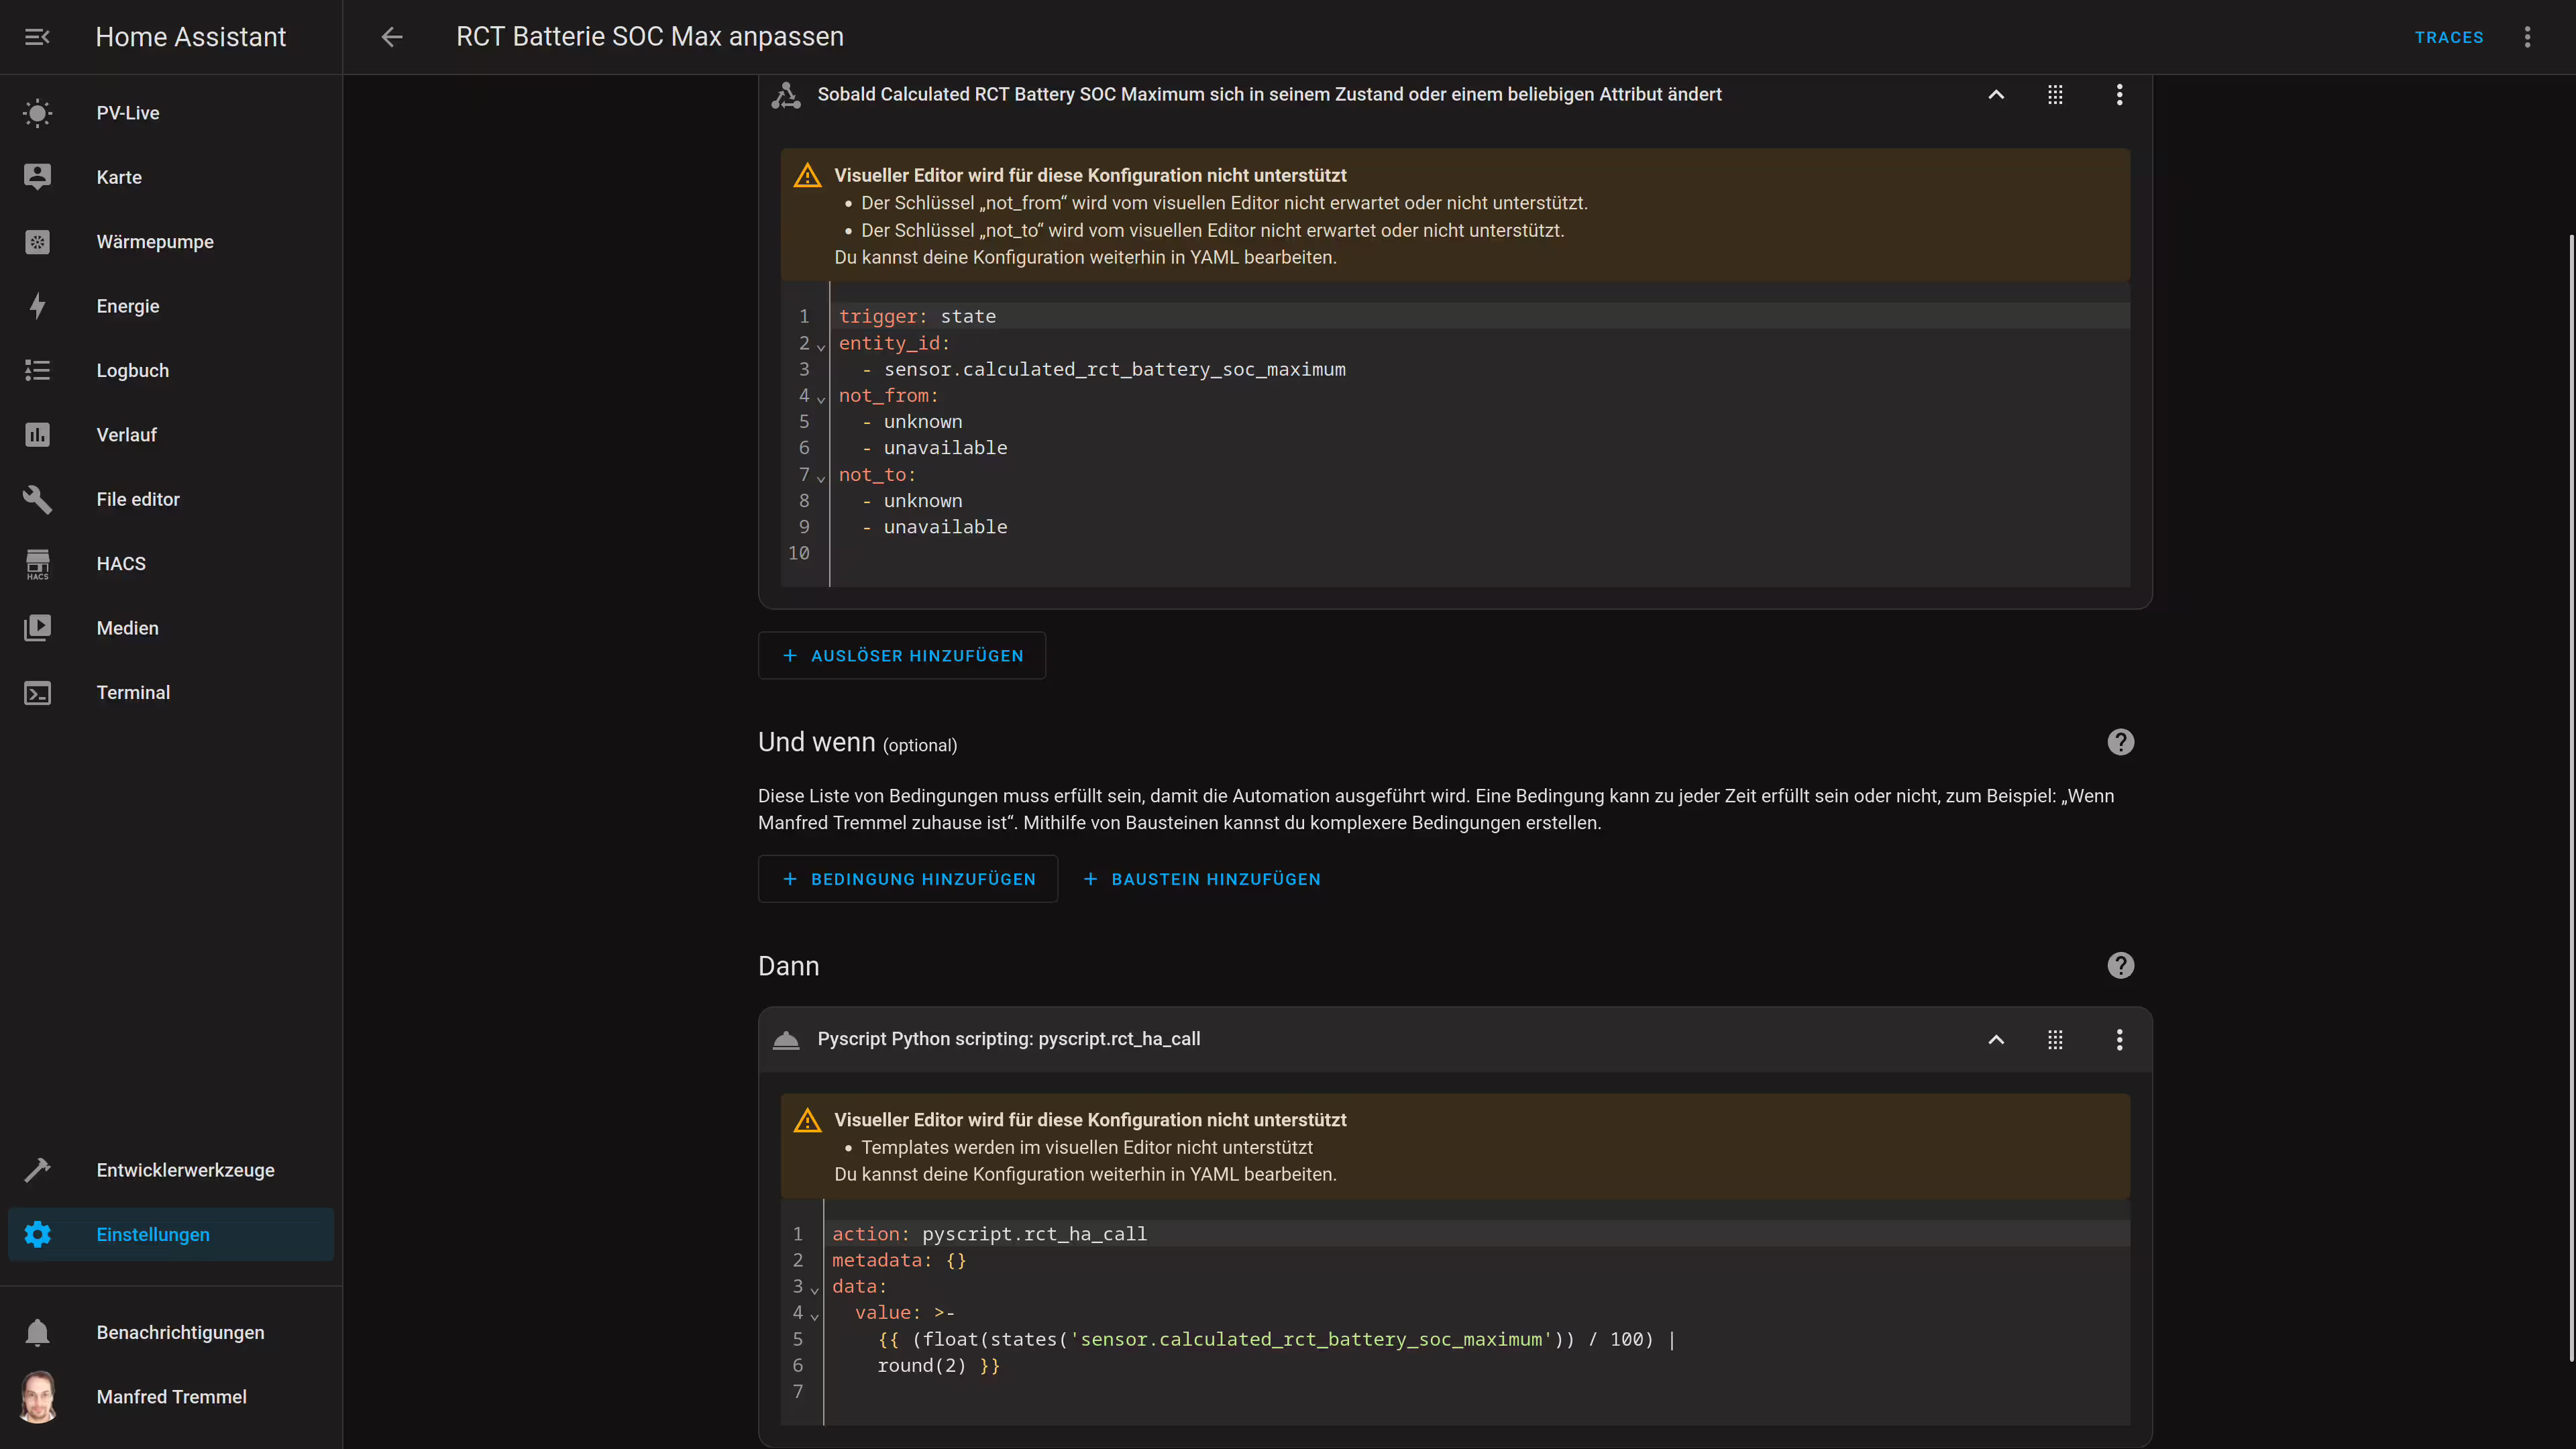Click AUSLÖSER HINZUFÜGEN button
Image resolution: width=2576 pixels, height=1449 pixels.
902,656
